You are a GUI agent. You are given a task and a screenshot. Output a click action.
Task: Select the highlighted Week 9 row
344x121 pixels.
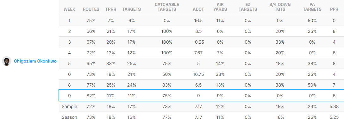pyautogui.click(x=201, y=96)
